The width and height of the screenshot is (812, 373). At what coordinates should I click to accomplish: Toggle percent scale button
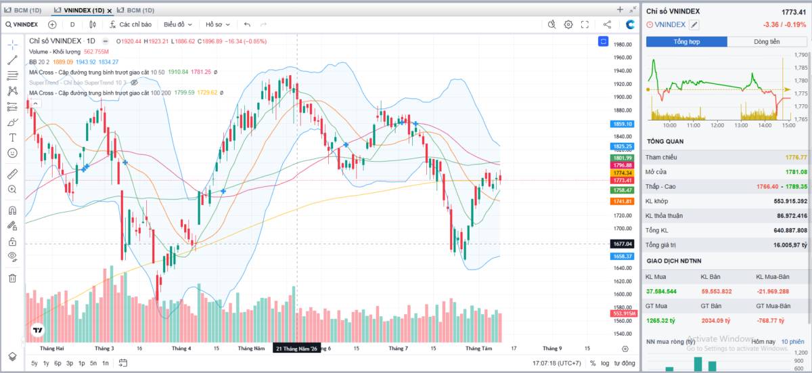[x=593, y=364]
